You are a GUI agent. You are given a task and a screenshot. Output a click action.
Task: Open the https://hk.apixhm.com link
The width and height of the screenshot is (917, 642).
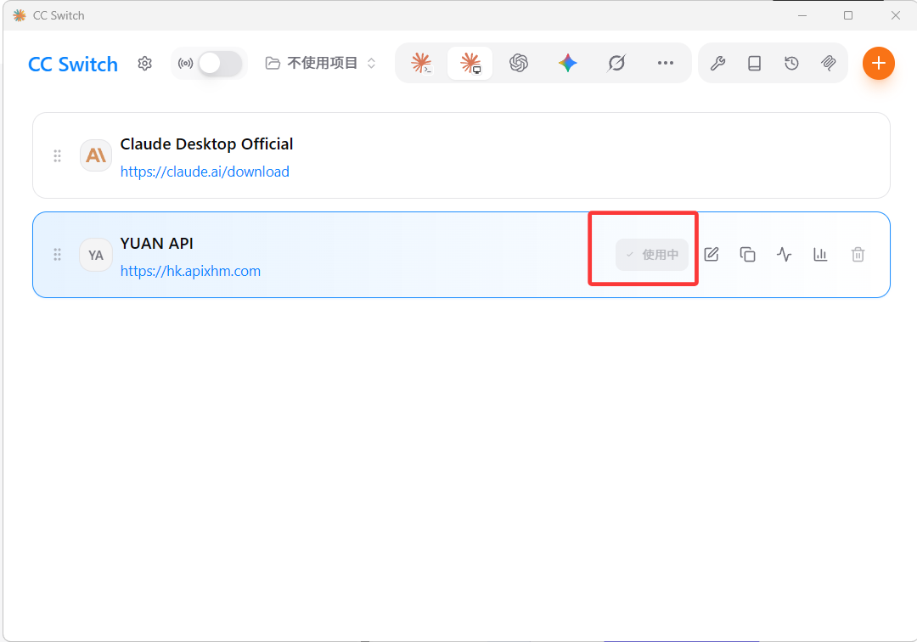[190, 271]
